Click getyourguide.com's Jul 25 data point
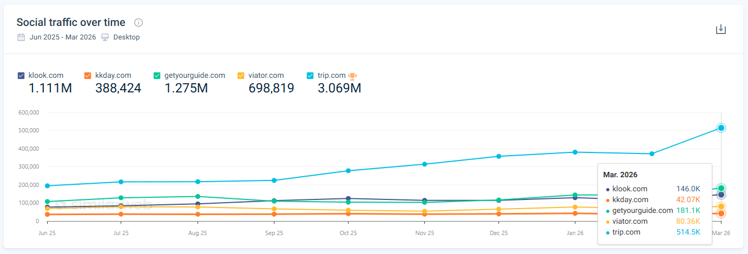The width and height of the screenshot is (748, 254). pos(121,198)
